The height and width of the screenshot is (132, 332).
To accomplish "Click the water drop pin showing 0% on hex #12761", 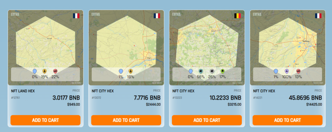I will [35, 71].
